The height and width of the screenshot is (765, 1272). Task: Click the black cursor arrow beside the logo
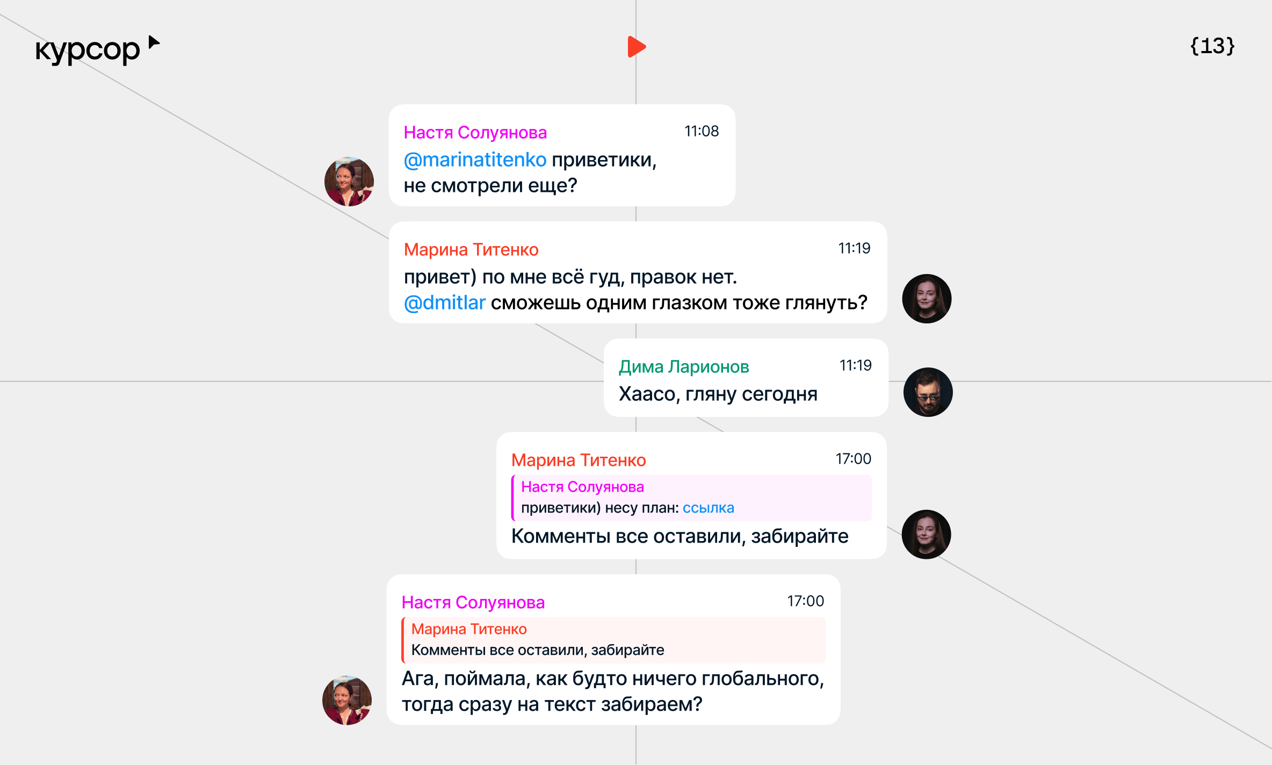coord(154,42)
